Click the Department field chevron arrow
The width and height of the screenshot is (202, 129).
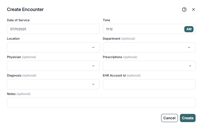(189, 47)
